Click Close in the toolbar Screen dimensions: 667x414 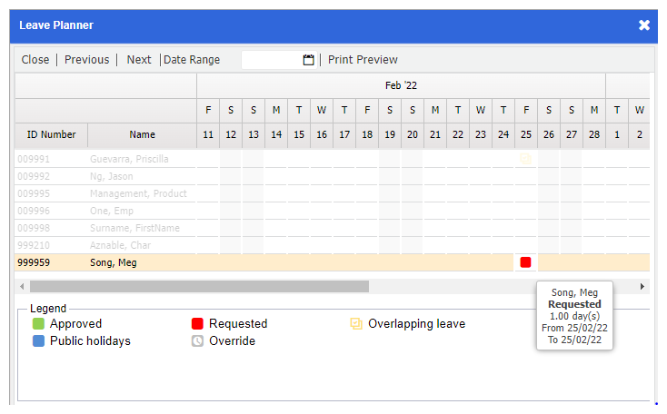click(x=35, y=60)
